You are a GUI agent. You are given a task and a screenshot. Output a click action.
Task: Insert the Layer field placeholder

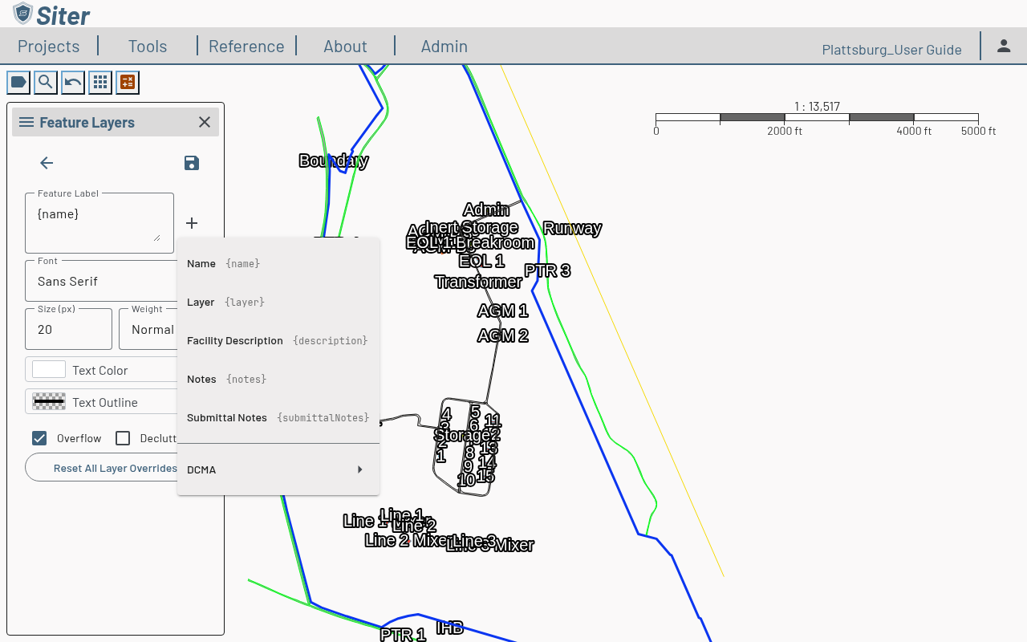pos(278,302)
